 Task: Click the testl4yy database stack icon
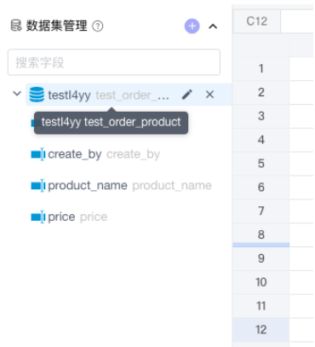click(37, 95)
